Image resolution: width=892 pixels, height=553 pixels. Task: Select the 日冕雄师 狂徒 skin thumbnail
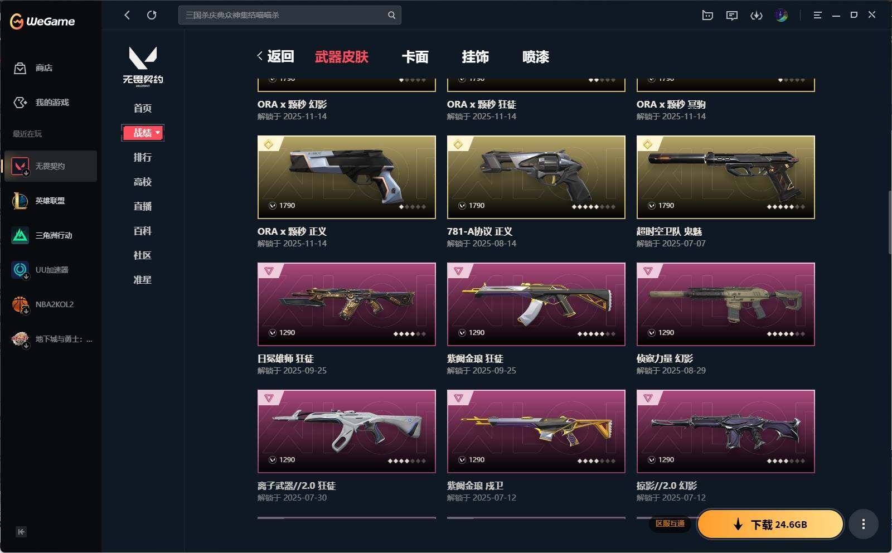[x=347, y=304]
